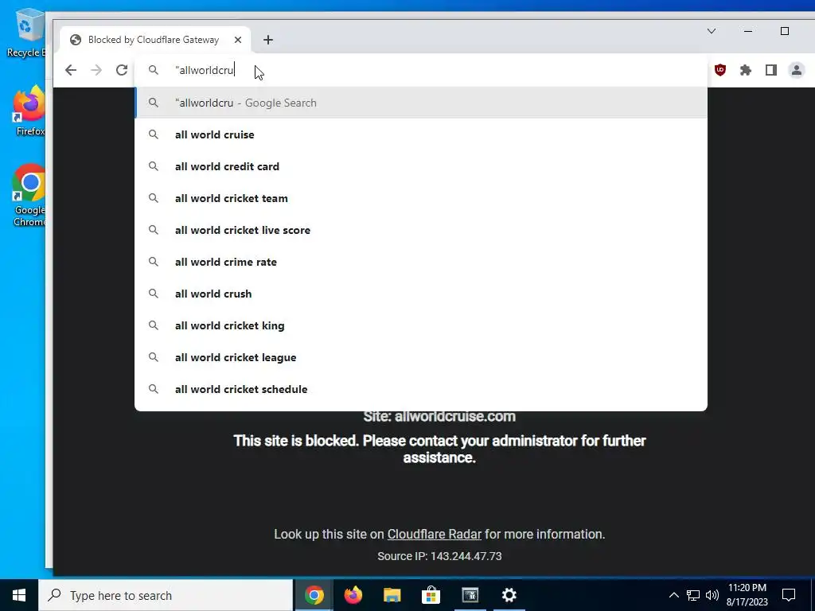The height and width of the screenshot is (611, 815).
Task: Select the Google Chrome desktop shortcut
Action: [x=29, y=196]
